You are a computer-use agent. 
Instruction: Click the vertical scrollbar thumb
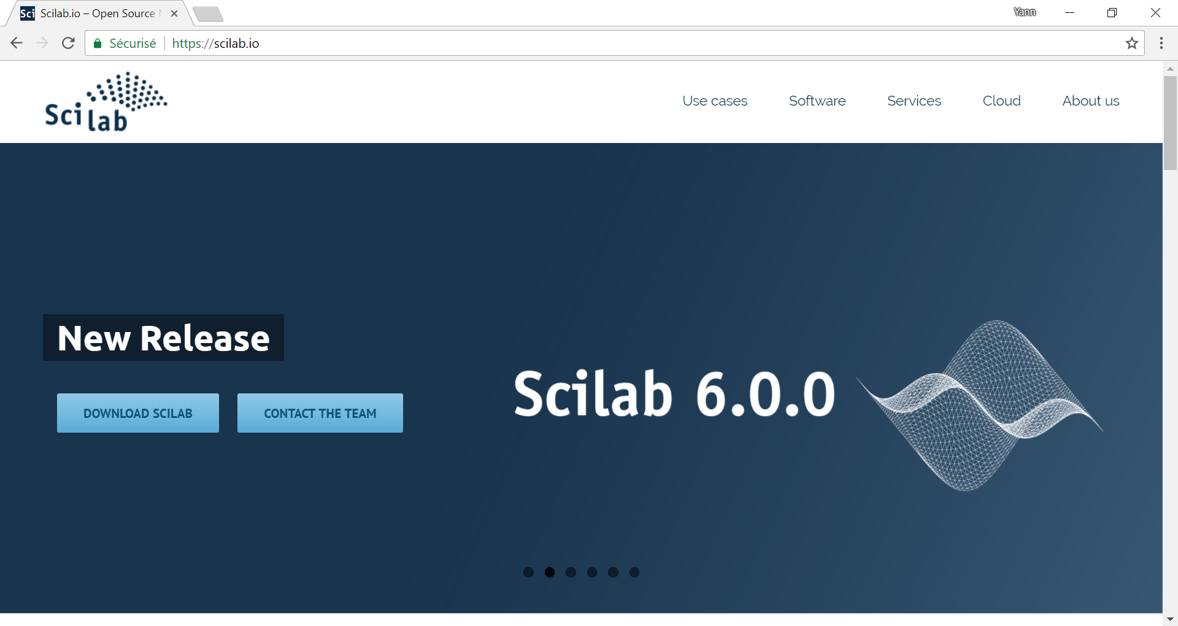pos(1170,123)
